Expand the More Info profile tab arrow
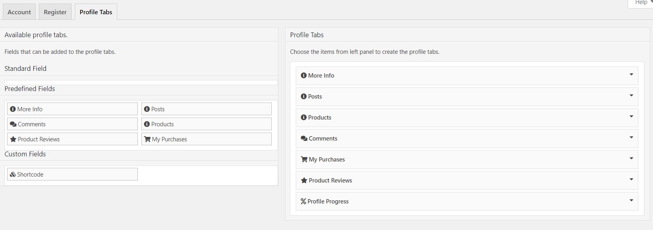653x230 pixels. tap(631, 74)
